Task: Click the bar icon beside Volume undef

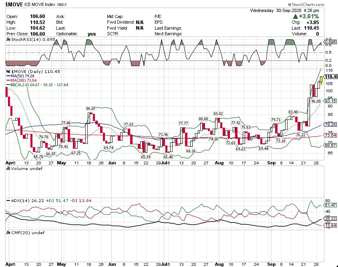Action: tap(8, 168)
